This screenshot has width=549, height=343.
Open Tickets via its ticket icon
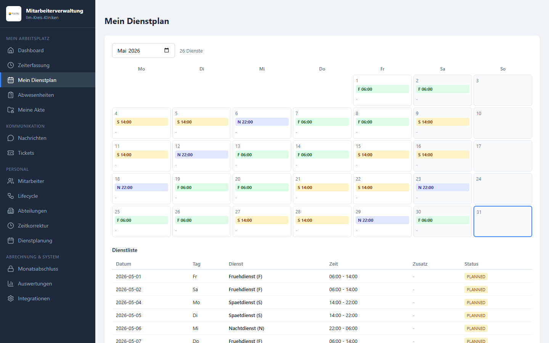[x=11, y=153]
